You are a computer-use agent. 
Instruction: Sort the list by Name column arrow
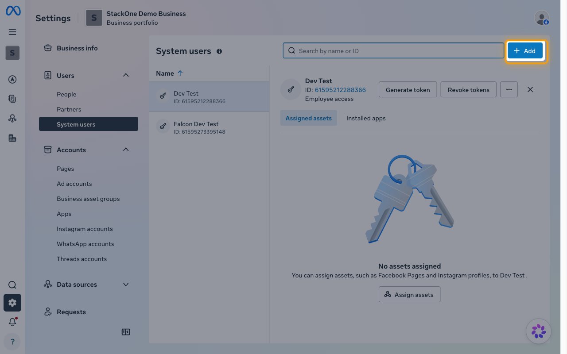180,73
